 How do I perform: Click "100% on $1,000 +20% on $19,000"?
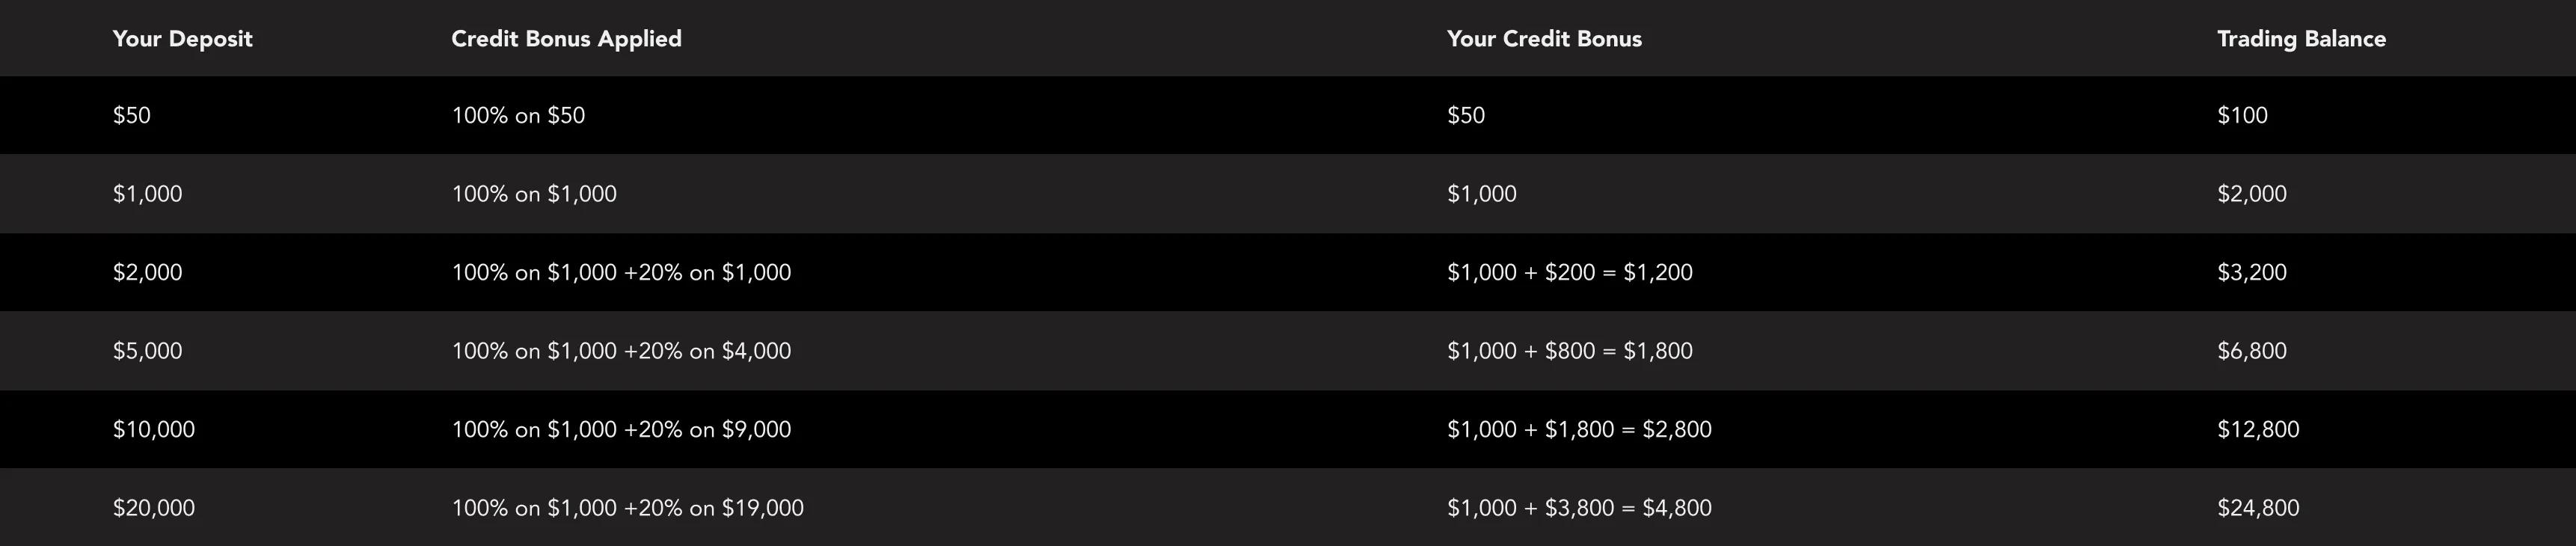coord(627,508)
